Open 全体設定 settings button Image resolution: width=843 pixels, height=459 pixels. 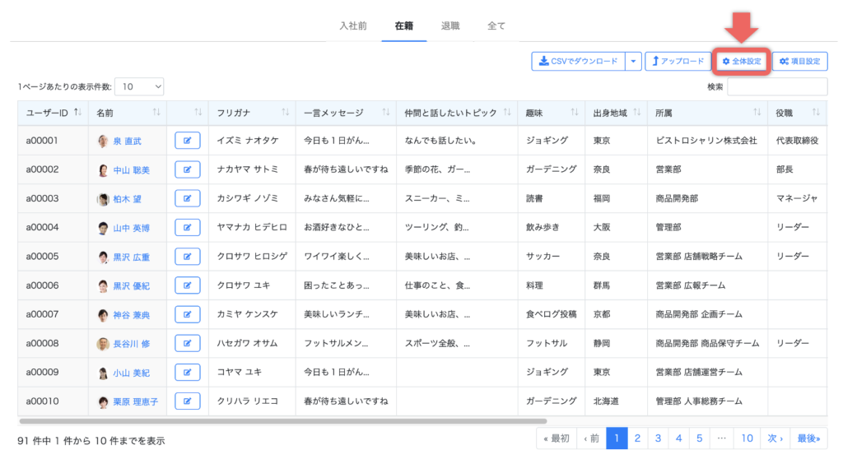tap(742, 61)
